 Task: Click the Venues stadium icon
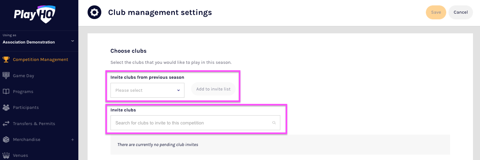coord(6,155)
